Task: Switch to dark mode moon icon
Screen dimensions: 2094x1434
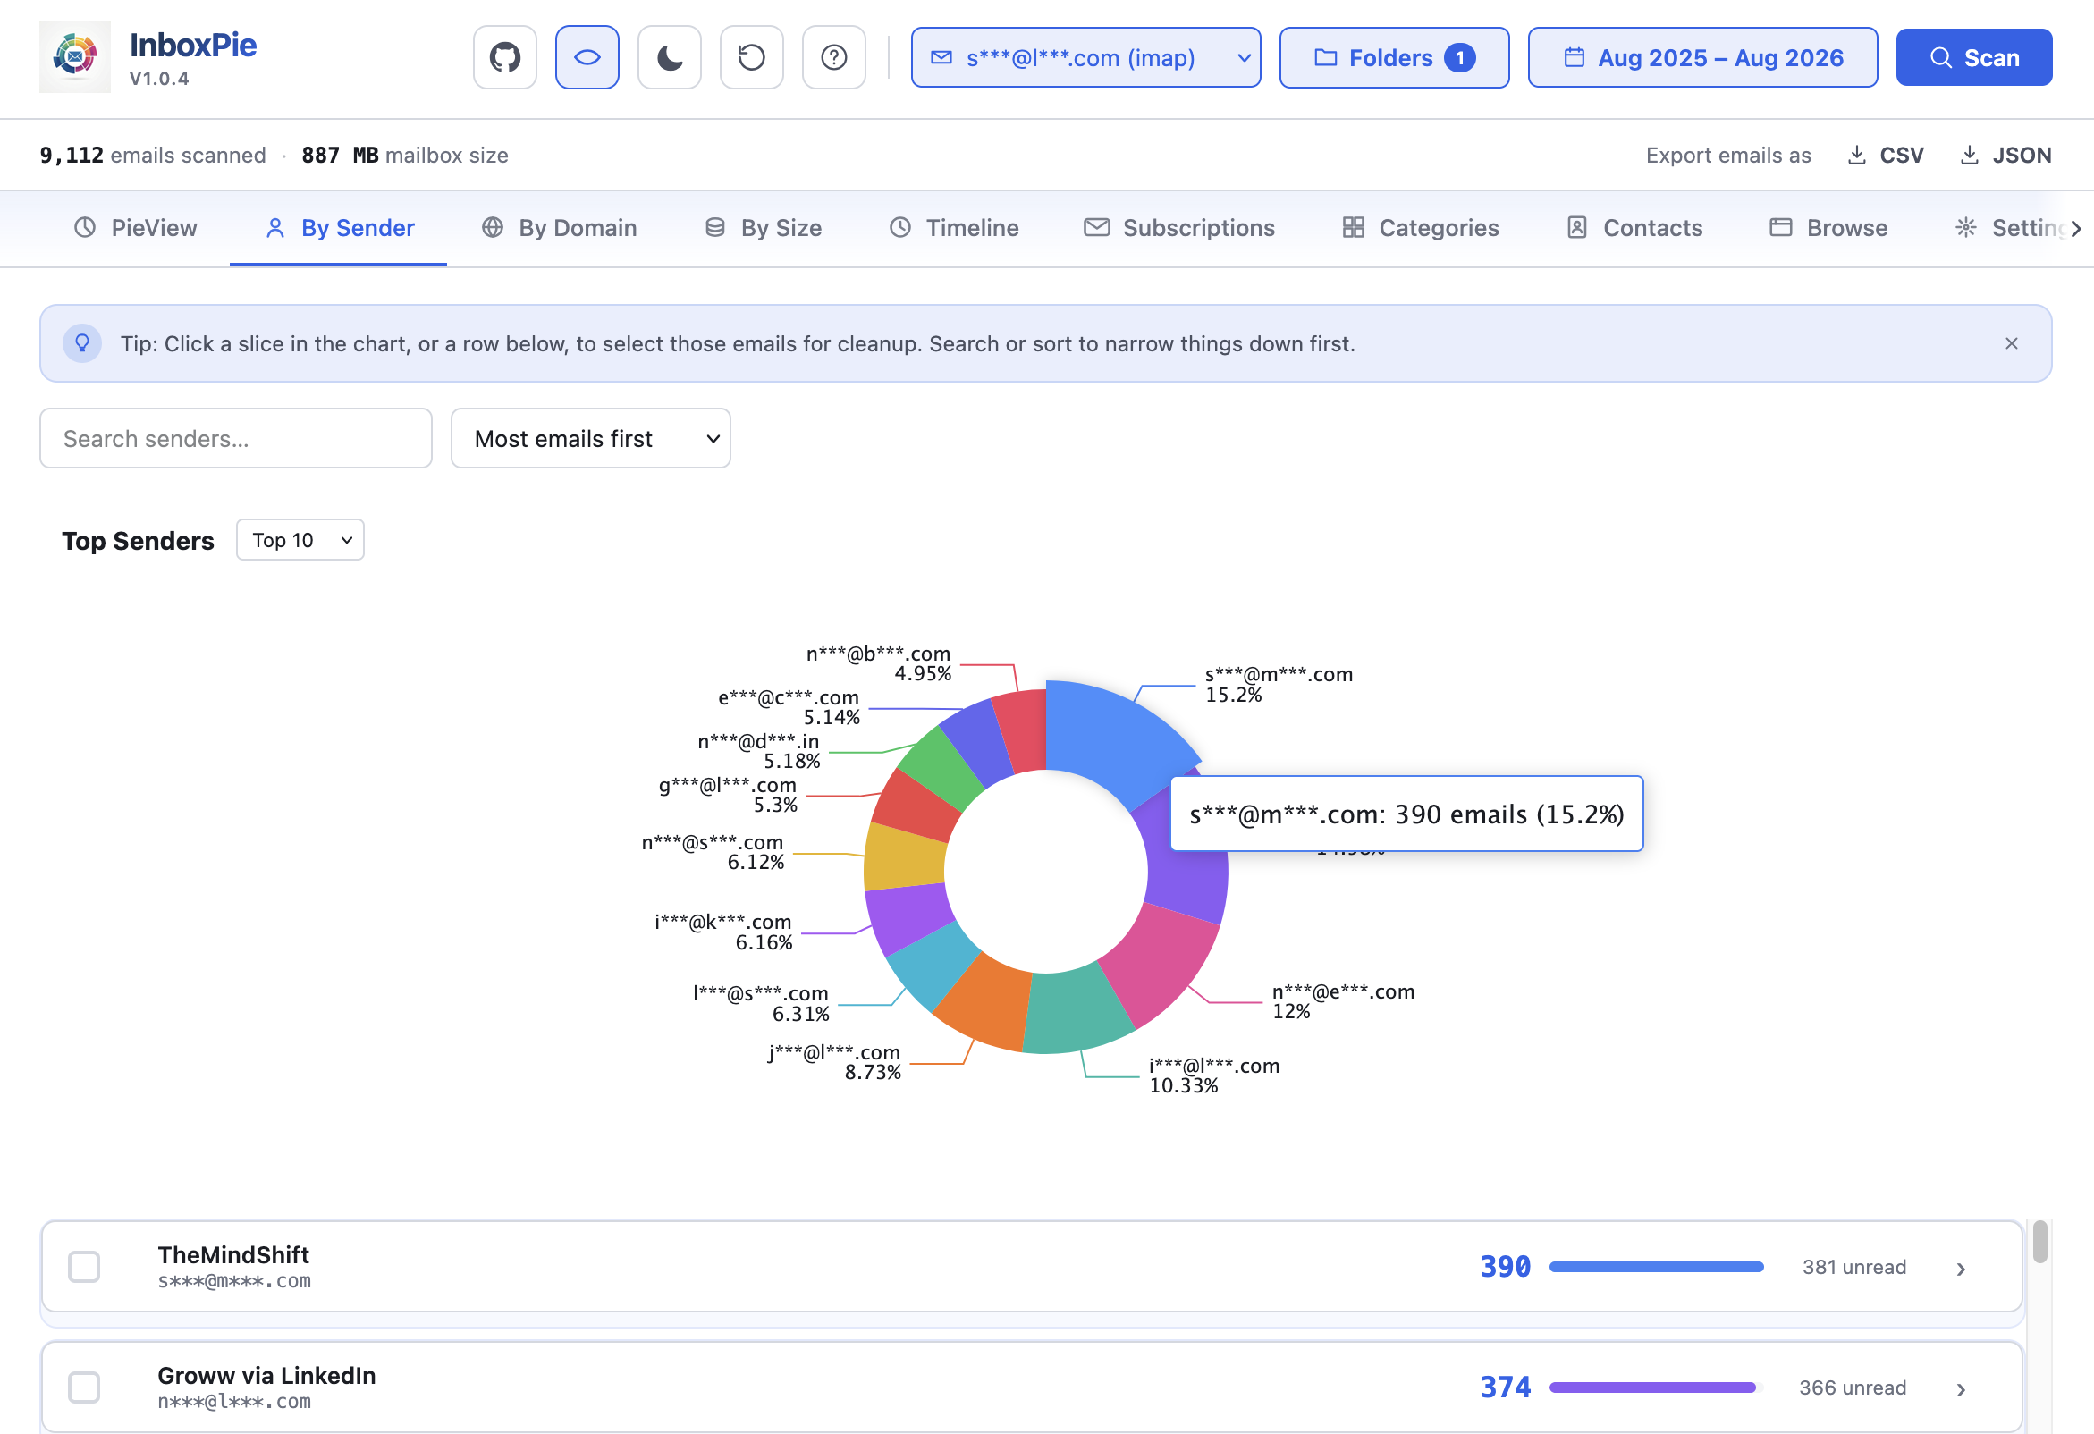Action: [670, 57]
